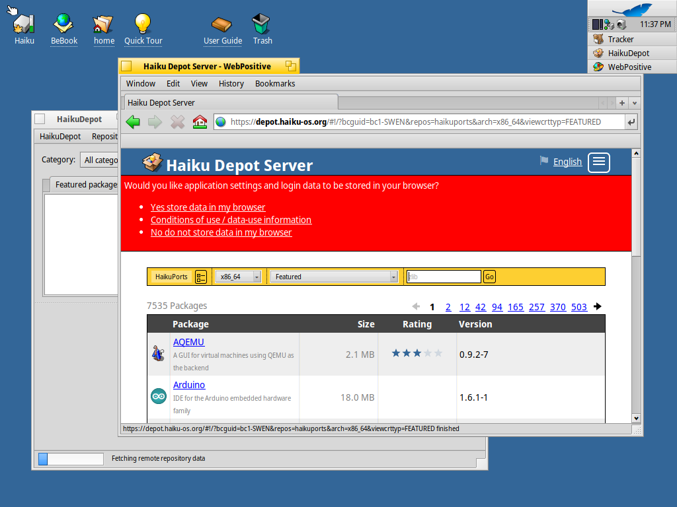Image resolution: width=677 pixels, height=507 pixels.
Task: Open the architecture x86_64 dropdown
Action: 238,277
